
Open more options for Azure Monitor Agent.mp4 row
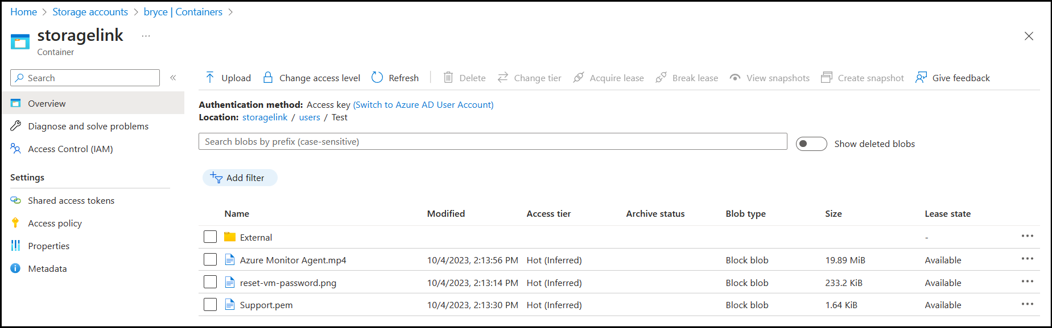(1027, 259)
